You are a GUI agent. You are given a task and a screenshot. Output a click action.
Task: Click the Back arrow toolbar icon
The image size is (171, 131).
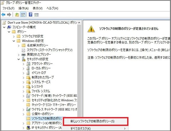coord(3,15)
